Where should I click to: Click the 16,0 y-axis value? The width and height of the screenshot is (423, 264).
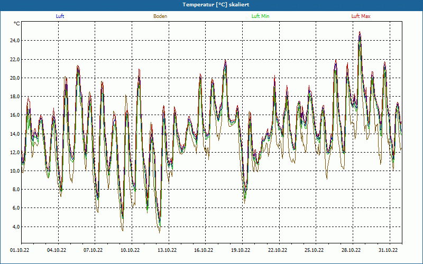[15, 115]
